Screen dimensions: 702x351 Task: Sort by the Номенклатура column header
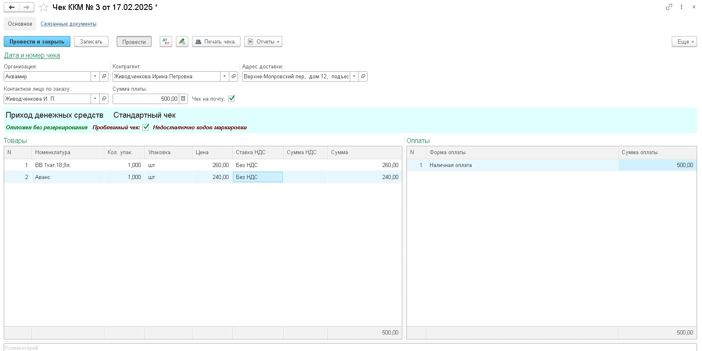68,153
